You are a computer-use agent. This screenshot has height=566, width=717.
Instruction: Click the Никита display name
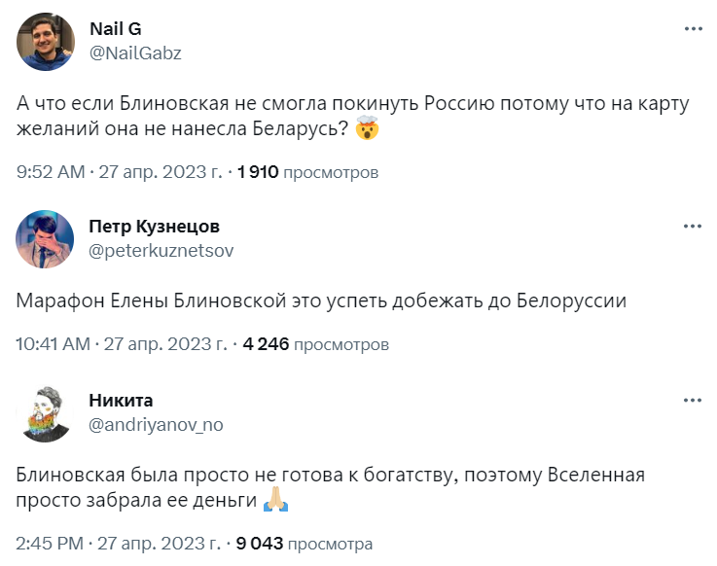pyautogui.click(x=121, y=400)
